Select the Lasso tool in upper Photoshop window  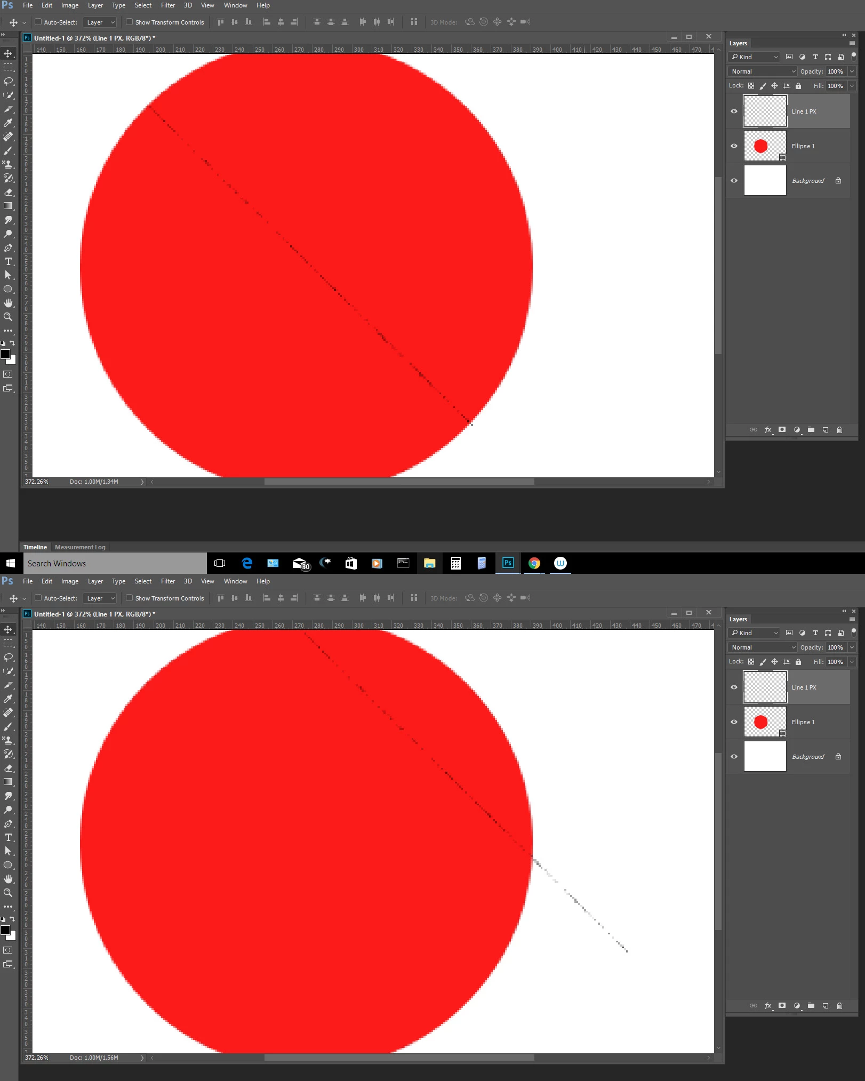click(8, 81)
